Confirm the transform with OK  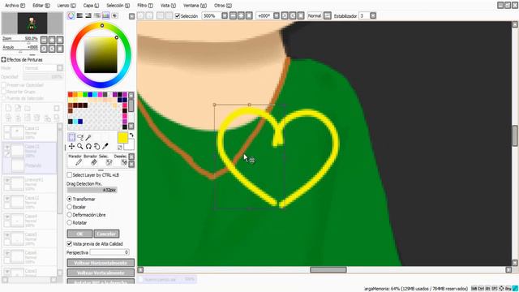(x=79, y=234)
